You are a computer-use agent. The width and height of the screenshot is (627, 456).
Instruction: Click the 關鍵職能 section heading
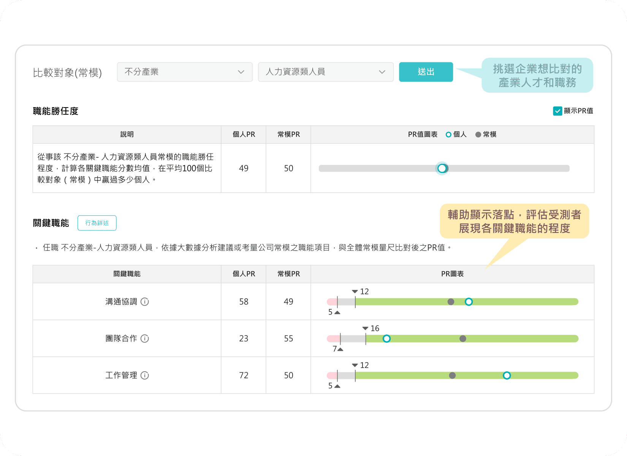coord(51,223)
